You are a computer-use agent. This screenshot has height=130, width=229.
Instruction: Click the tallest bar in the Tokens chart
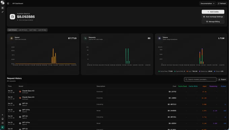tap(202, 56)
